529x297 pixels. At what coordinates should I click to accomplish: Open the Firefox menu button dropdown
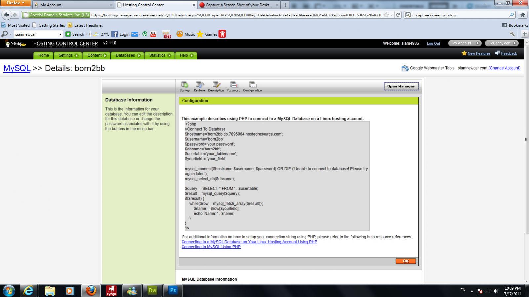[x=15, y=3]
